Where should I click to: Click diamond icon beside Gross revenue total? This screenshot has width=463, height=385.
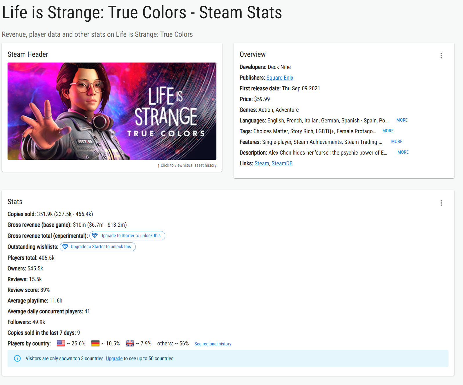(x=95, y=235)
